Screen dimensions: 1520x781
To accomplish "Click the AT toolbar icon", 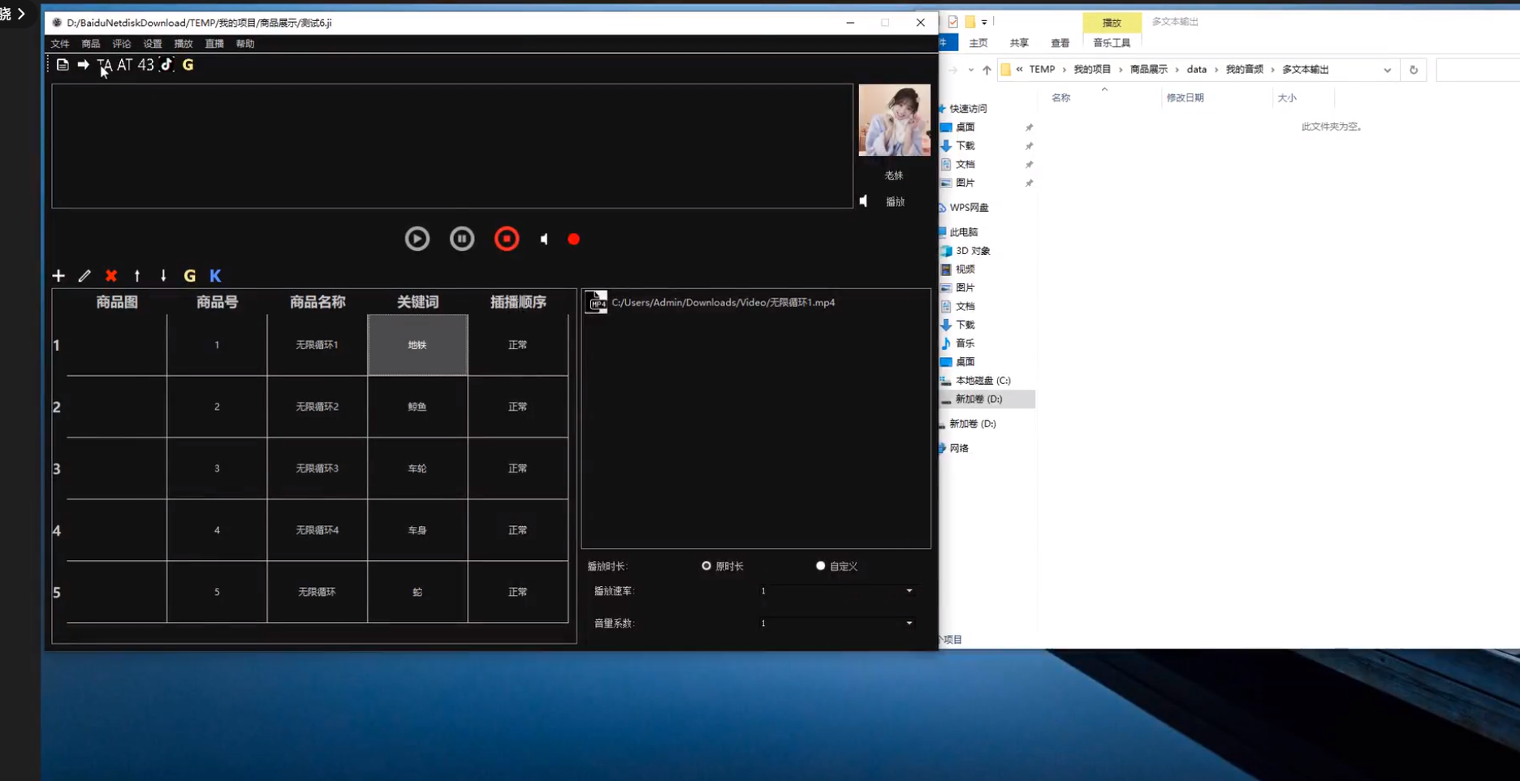I will (124, 65).
